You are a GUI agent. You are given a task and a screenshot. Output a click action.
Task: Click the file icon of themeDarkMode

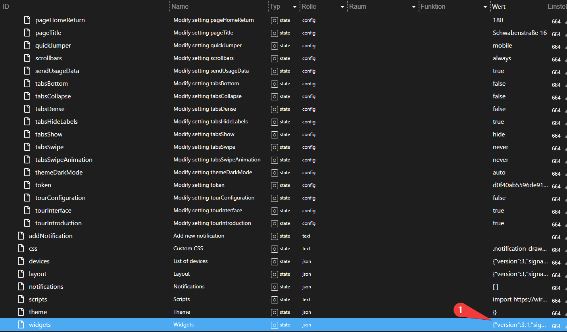[27, 172]
